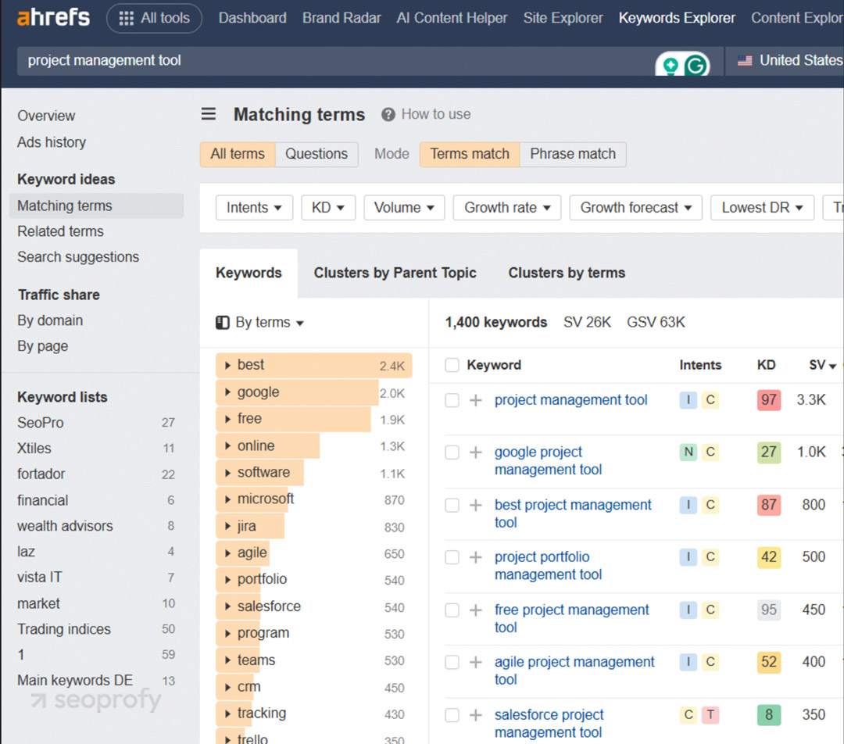Add 'free project management tool' with plus icon
This screenshot has height=744, width=844.
pyautogui.click(x=475, y=610)
